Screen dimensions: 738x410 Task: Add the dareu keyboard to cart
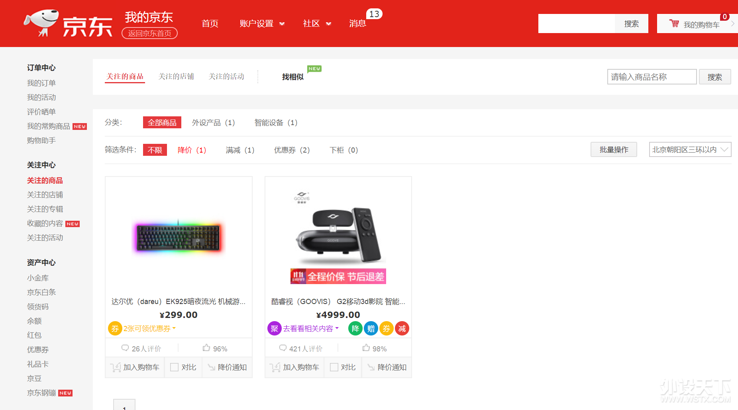click(x=135, y=367)
